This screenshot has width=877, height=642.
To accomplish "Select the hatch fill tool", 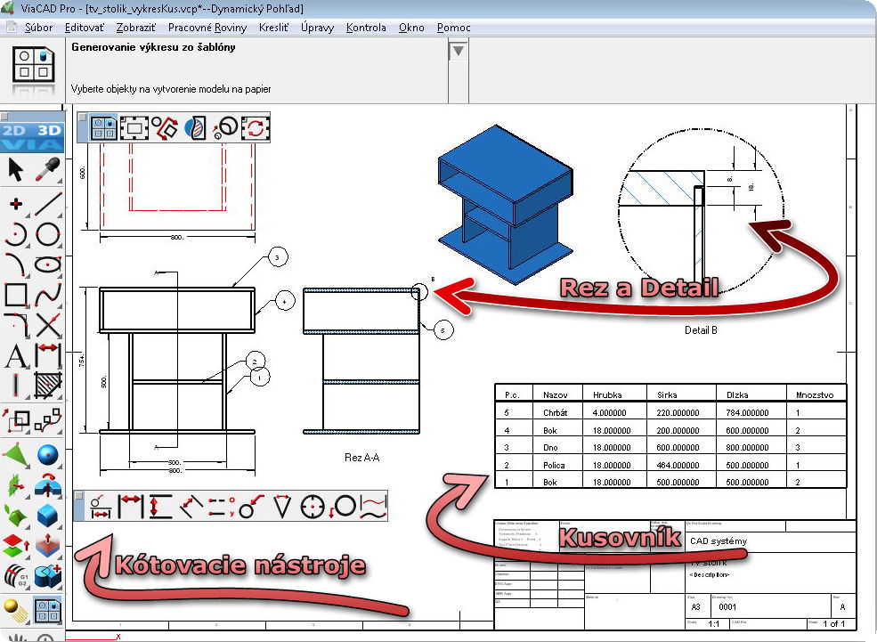I will pyautogui.click(x=48, y=386).
